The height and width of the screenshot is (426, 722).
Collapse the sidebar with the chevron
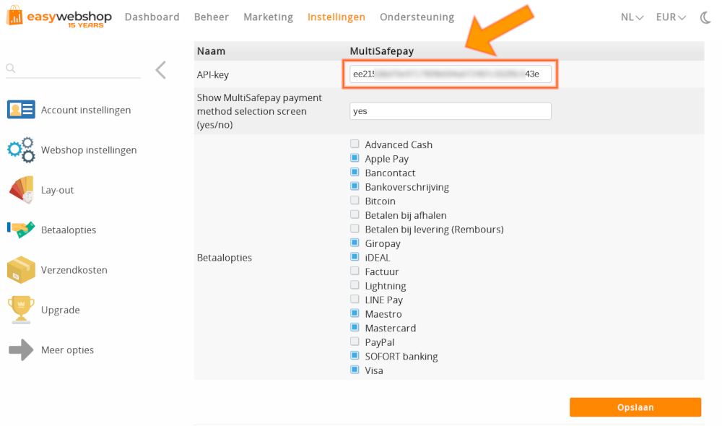pos(160,71)
